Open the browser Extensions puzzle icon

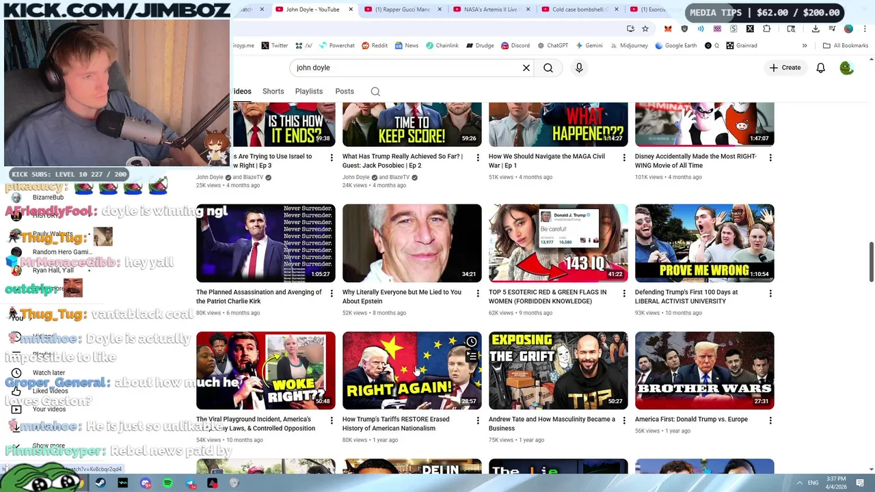click(x=766, y=29)
